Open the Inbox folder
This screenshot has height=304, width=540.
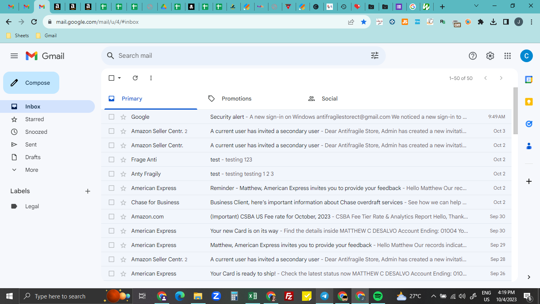pyautogui.click(x=47, y=106)
